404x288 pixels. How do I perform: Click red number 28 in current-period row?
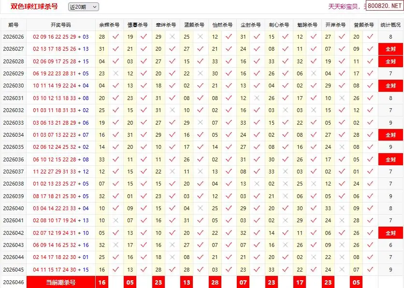coord(215,282)
